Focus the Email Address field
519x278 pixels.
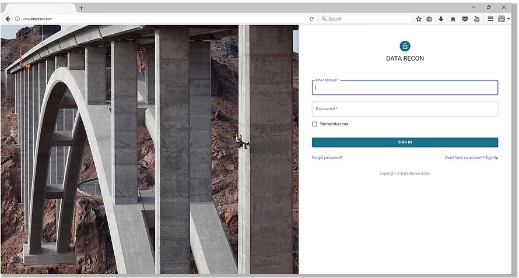tap(405, 88)
